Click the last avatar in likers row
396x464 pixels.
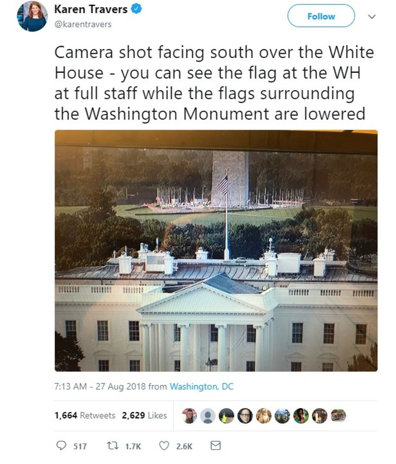(x=338, y=416)
